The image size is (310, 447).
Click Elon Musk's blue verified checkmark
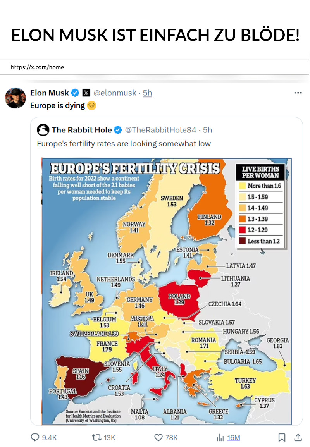[75, 93]
